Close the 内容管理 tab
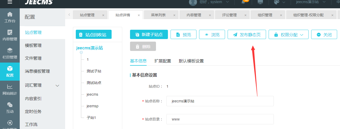Viewport: 340px width, 129px height. [x=210, y=15]
